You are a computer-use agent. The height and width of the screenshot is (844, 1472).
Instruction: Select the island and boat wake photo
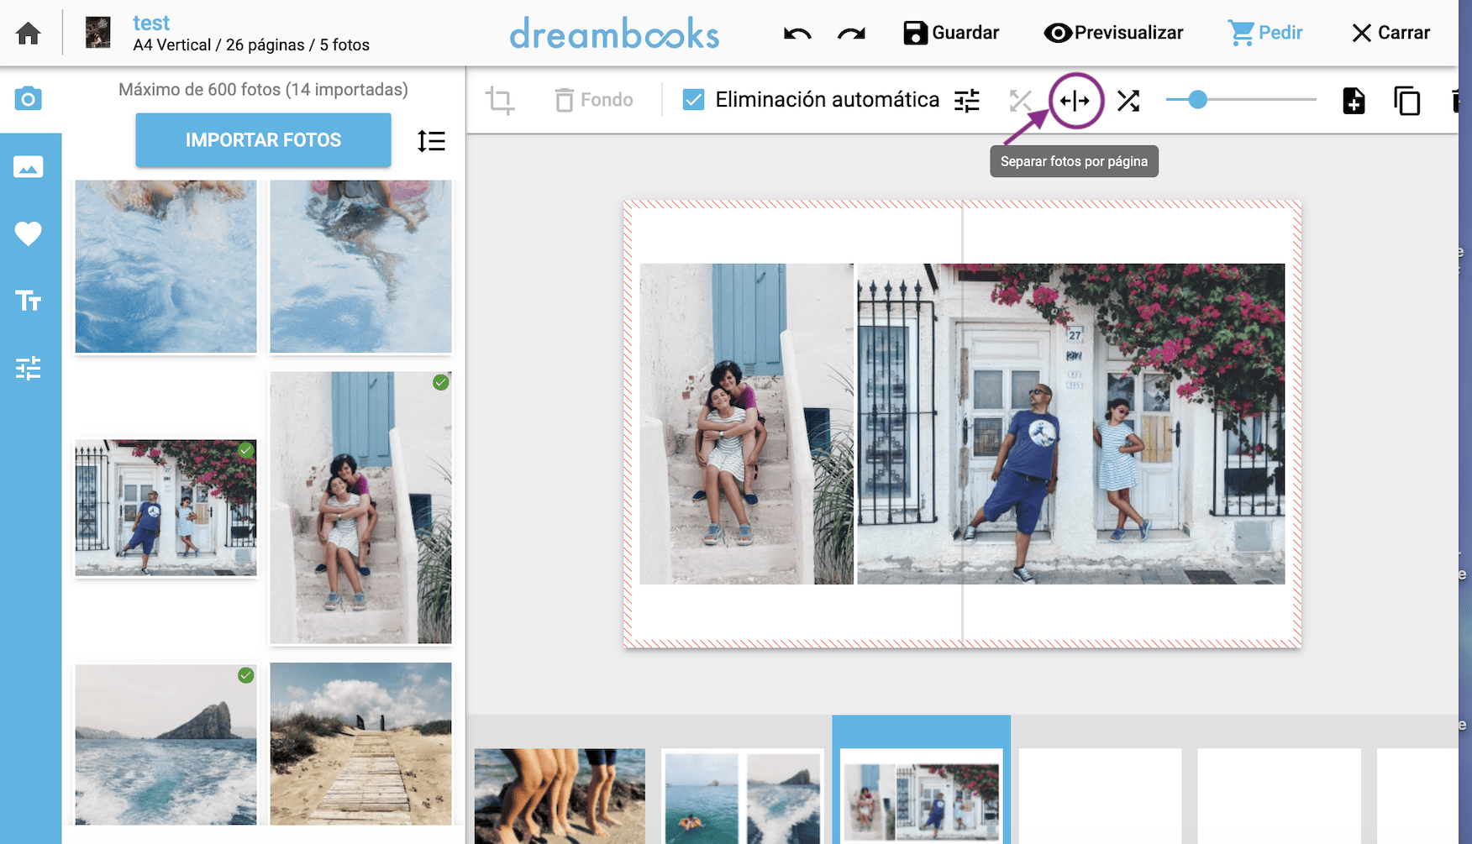(x=166, y=744)
